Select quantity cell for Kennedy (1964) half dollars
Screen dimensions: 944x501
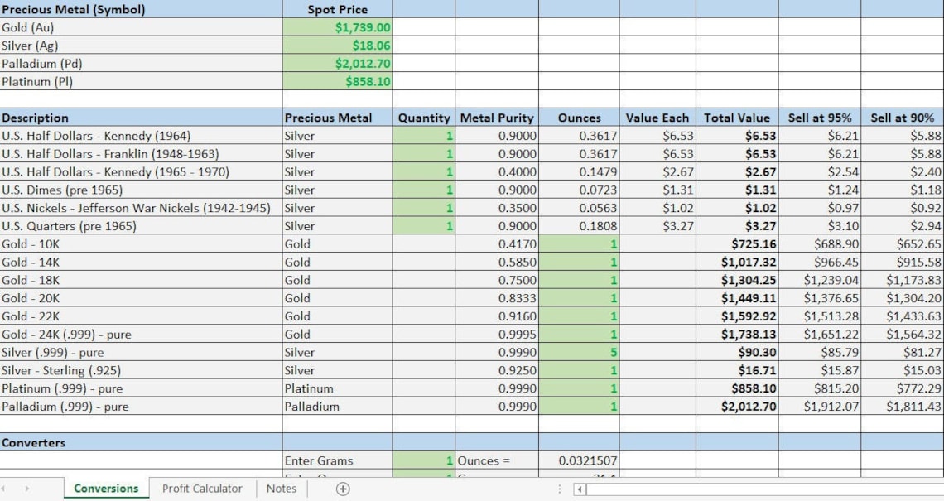point(423,136)
